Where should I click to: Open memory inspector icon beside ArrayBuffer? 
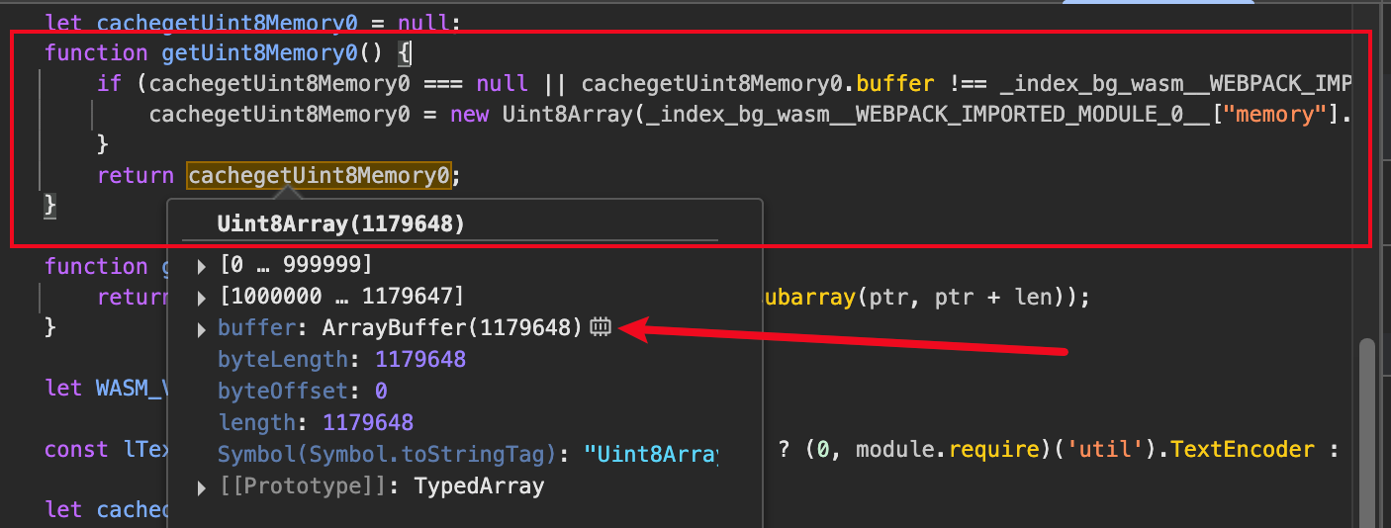(x=601, y=328)
